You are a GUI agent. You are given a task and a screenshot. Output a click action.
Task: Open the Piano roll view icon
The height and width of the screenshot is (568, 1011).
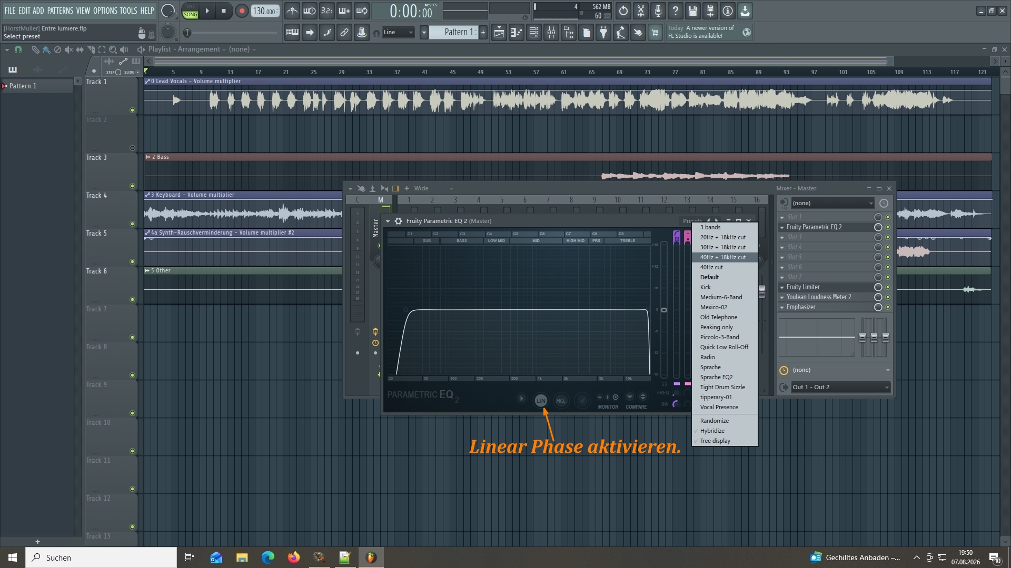516,33
